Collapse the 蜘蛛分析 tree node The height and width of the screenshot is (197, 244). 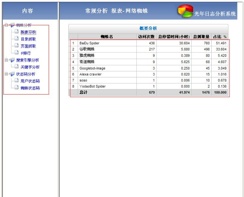(x=6, y=25)
